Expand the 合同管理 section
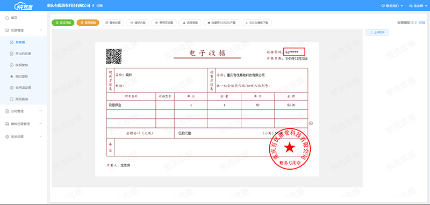430x205 pixels. (x=23, y=111)
